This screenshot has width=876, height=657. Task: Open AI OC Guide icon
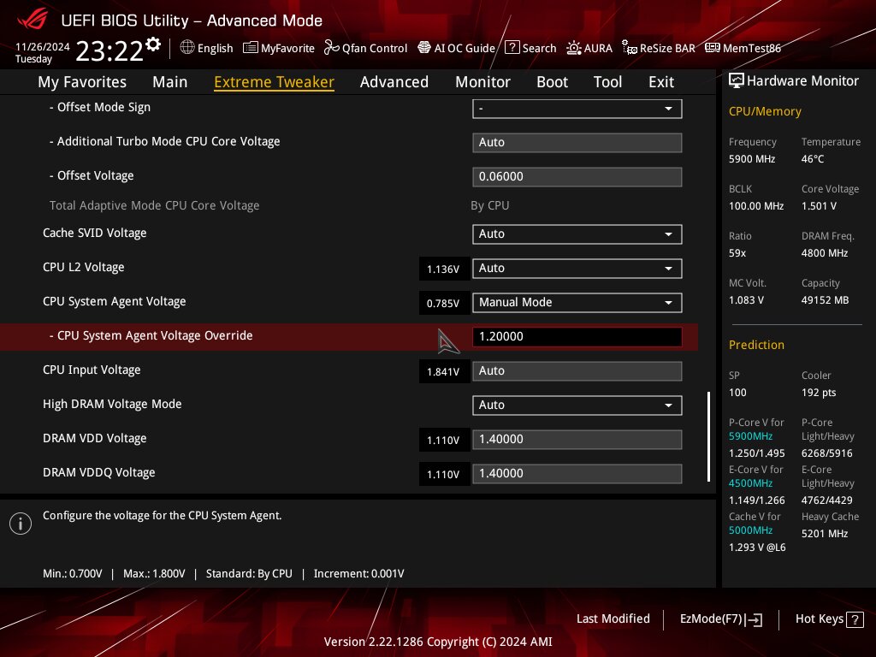click(x=424, y=48)
